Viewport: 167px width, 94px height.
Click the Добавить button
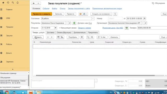[38, 37]
